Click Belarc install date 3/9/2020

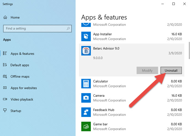[x=175, y=53]
